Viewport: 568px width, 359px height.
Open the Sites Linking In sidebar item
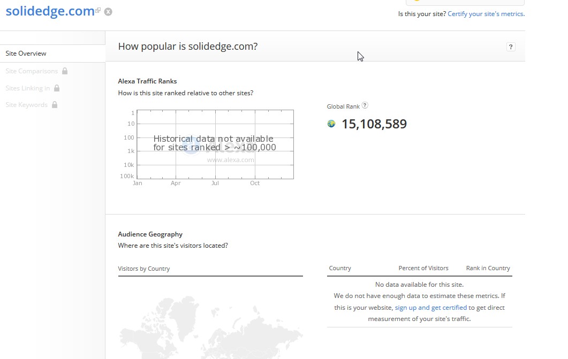28,88
